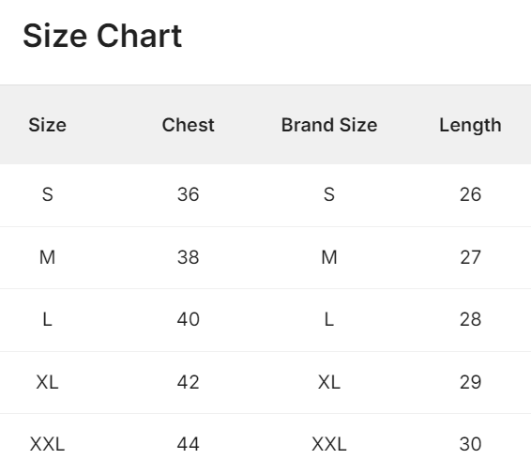Click the M brand size cell
Screen dimensions: 531x475
(x=329, y=257)
